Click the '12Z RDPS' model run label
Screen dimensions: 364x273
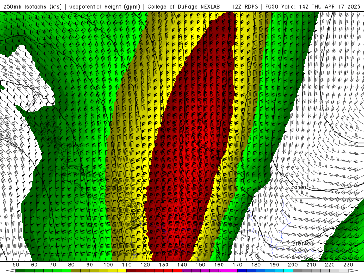[245, 6]
